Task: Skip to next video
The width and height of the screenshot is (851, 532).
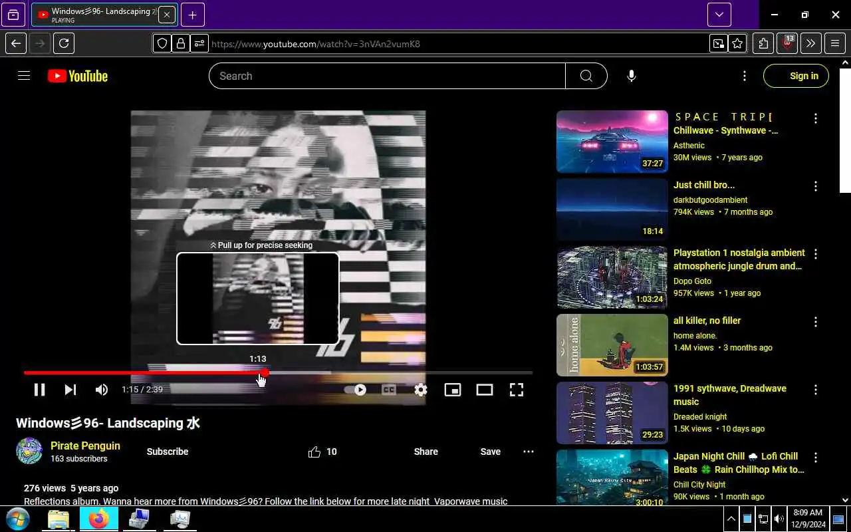Action: tap(70, 390)
